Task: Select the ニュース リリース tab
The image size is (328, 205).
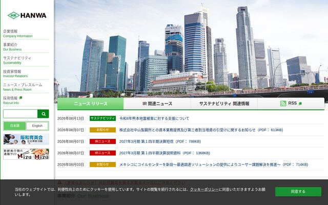Action: click(90, 104)
